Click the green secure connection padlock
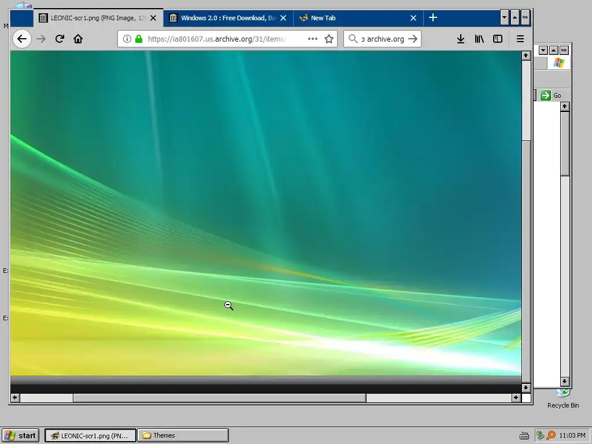 pyautogui.click(x=139, y=39)
